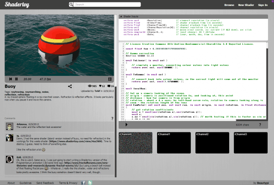Click the 20.00 time readout
Image resolution: width=274 pixels, height=185 pixels.
point(27,79)
